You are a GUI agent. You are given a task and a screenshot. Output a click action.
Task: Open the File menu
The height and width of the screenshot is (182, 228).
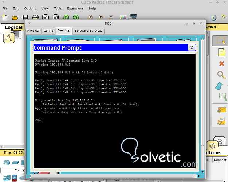[x=5, y=9]
